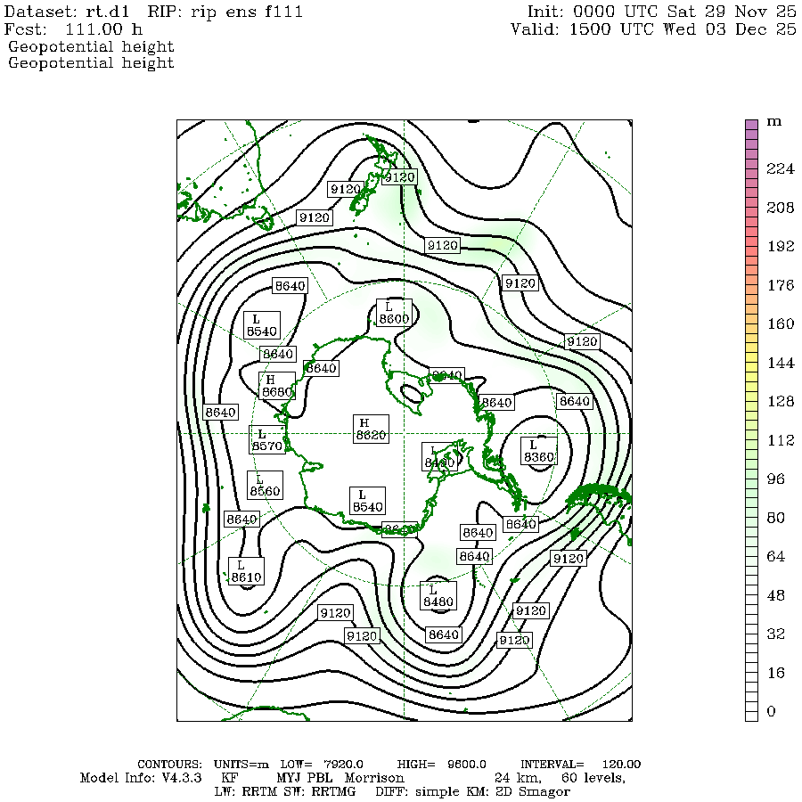Click the 48 color bar value
802x802 pixels.
[775, 595]
